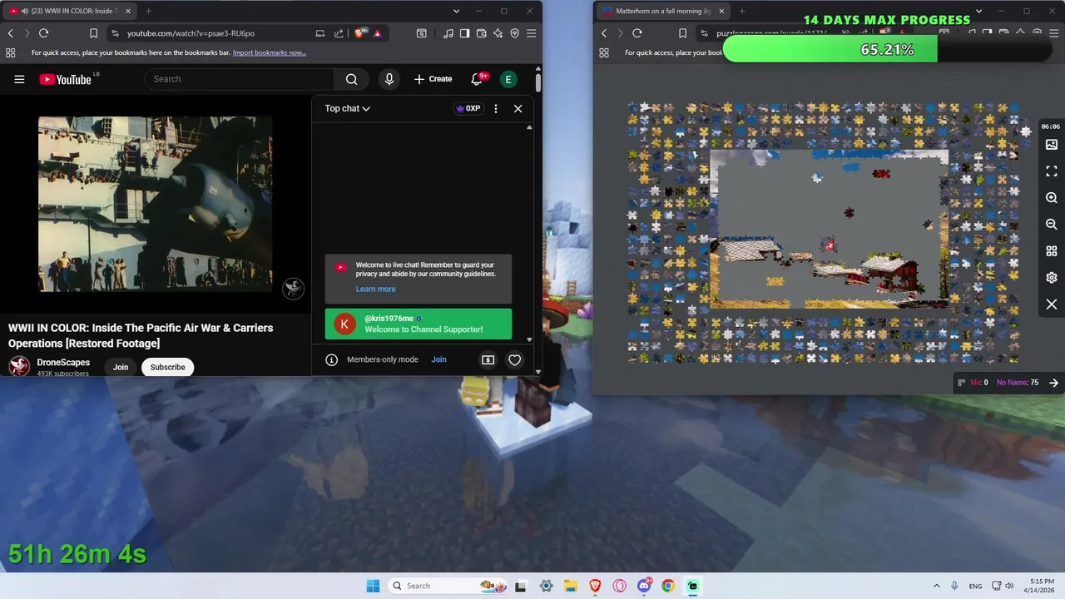
Task: Zoom in on the puzzle
Action: click(x=1052, y=198)
